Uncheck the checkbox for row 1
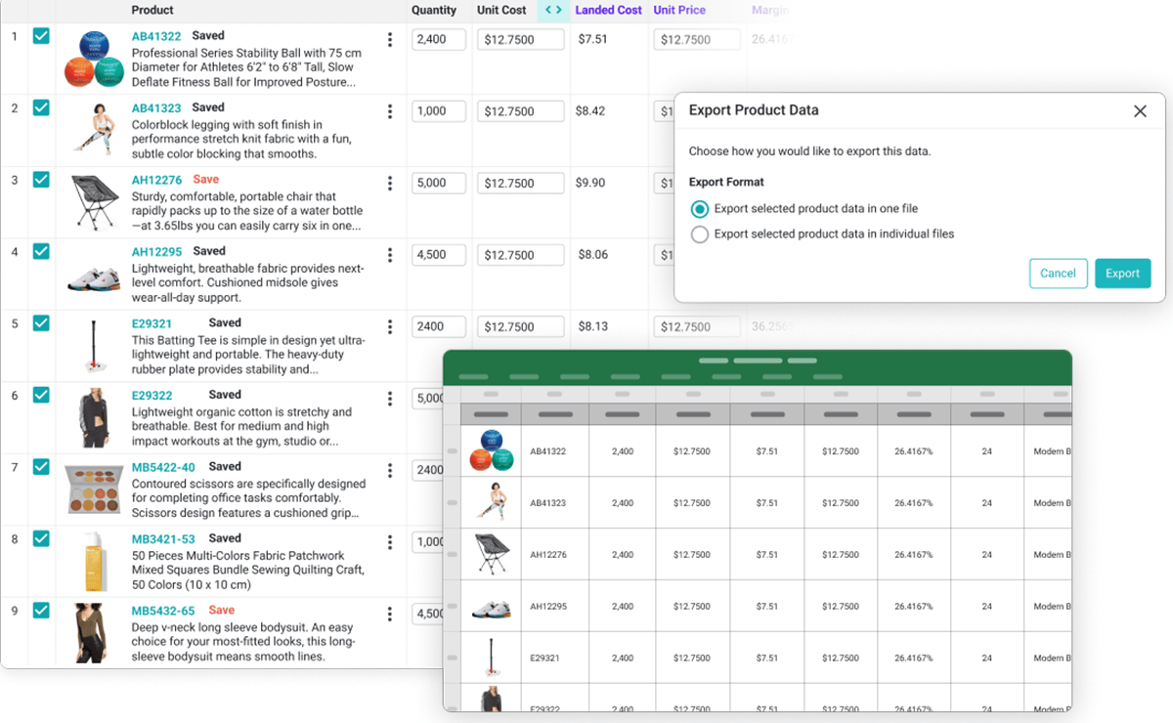1173x723 pixels. click(x=41, y=36)
